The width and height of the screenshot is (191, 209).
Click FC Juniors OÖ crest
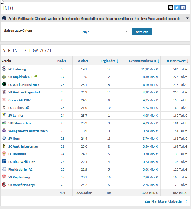click(x=4, y=107)
